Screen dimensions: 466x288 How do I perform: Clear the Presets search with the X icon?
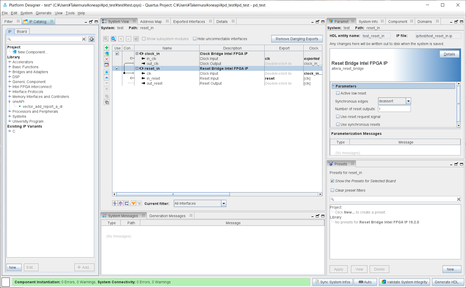click(x=459, y=199)
